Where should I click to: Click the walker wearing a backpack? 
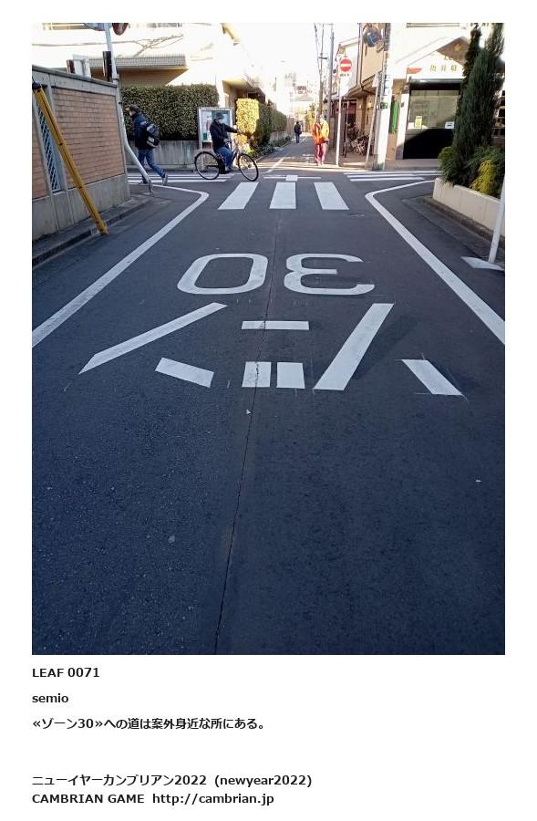[x=146, y=144]
